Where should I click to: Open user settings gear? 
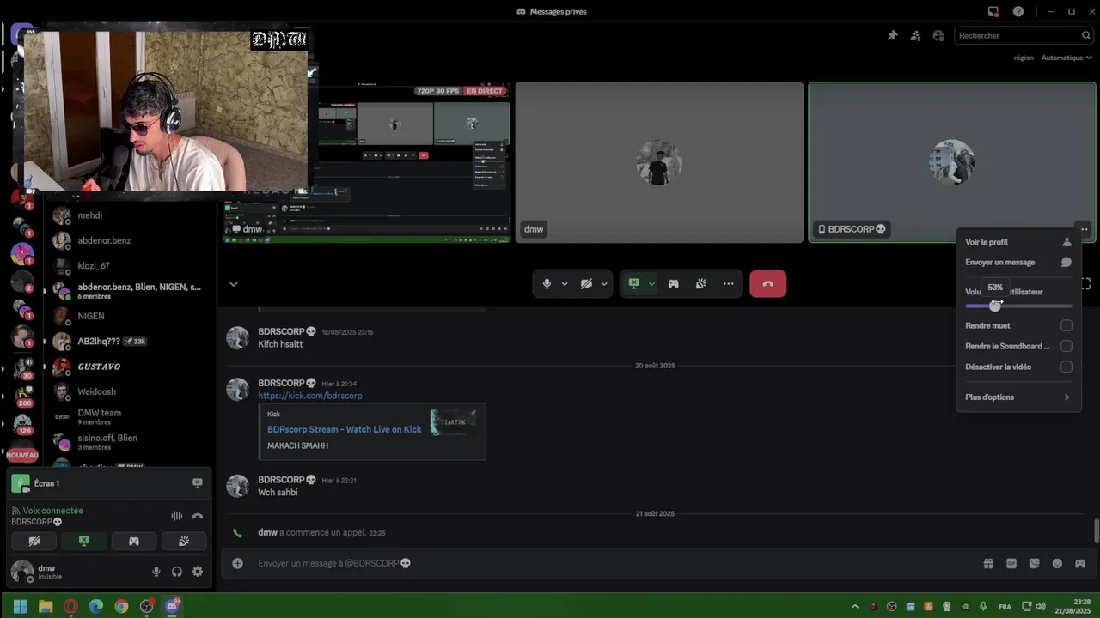(198, 572)
